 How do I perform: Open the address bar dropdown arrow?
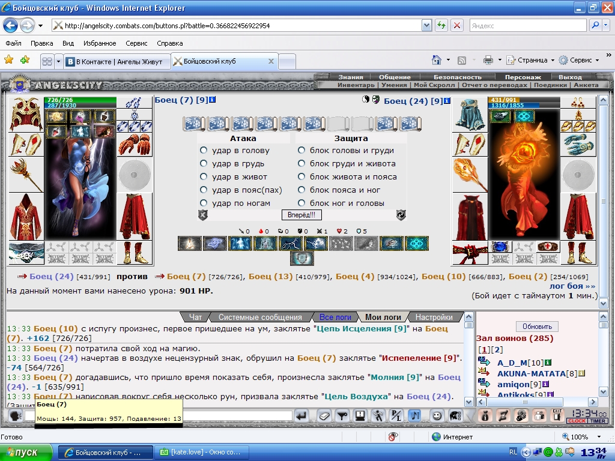[427, 26]
